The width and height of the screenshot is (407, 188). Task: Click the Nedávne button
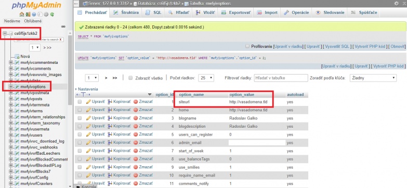coord(12,21)
